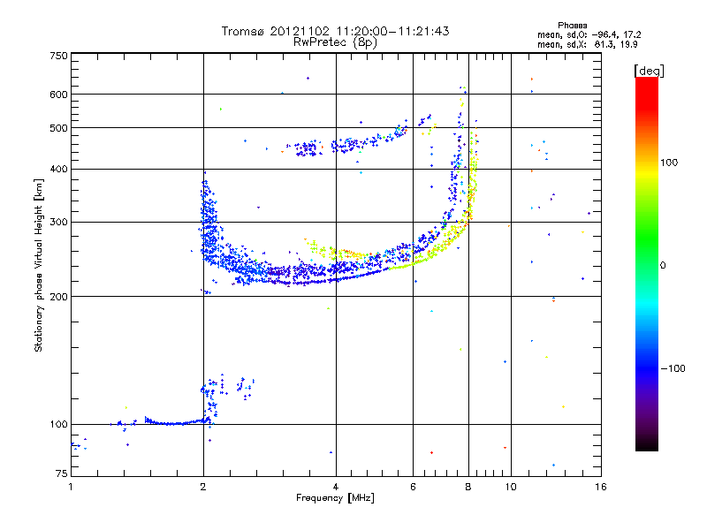707x530 pixels.
Task: Click the y-axis '400' tick label
Action: click(59, 170)
